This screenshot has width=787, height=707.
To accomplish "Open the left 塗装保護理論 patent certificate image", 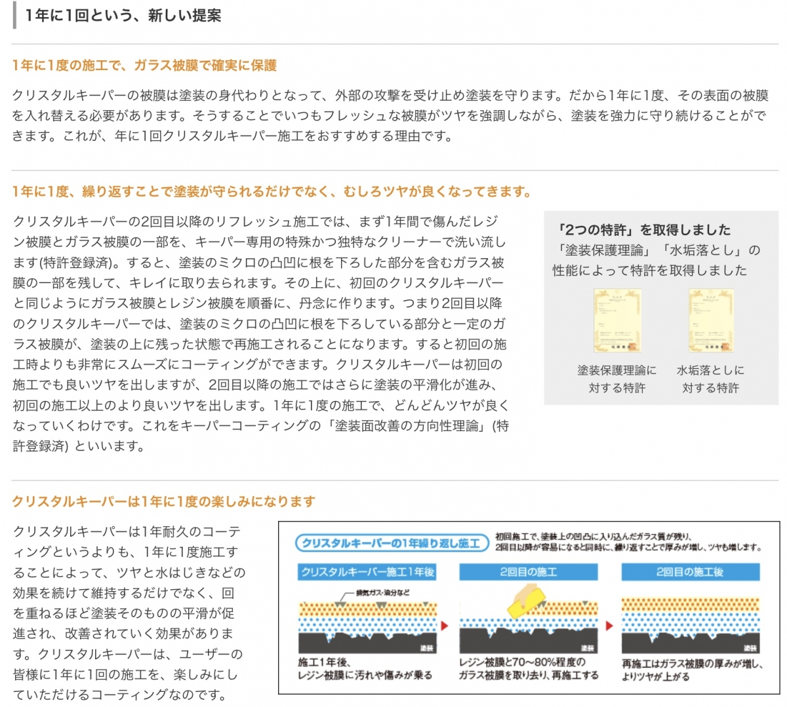I will (617, 321).
